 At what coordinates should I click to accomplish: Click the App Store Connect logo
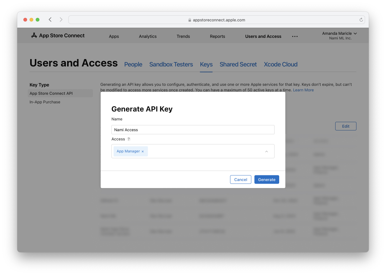click(x=58, y=36)
